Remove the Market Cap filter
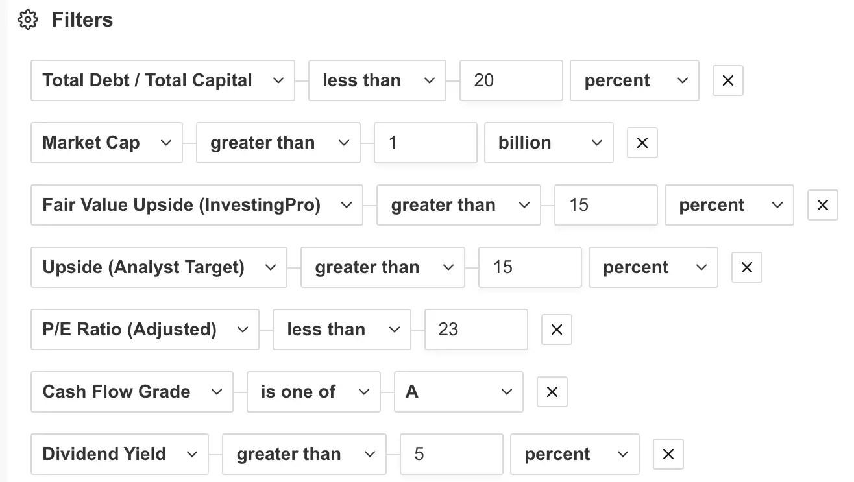 coord(642,143)
